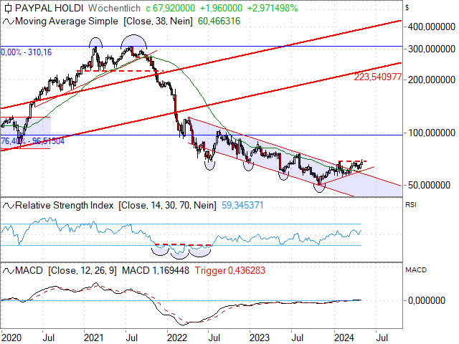Click the moving average parameters [Close, 38, Nein]
This screenshot has width=459, height=344.
[x=158, y=21]
